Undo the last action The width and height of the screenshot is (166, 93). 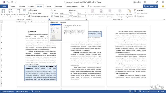tap(8, 2)
